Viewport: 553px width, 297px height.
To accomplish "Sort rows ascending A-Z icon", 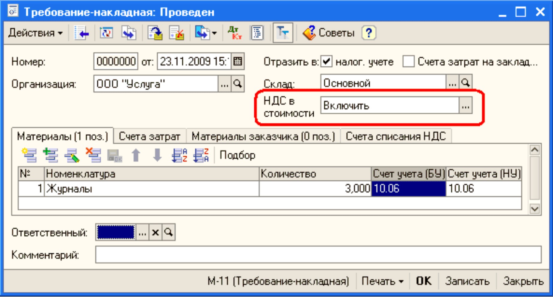I will (x=179, y=155).
